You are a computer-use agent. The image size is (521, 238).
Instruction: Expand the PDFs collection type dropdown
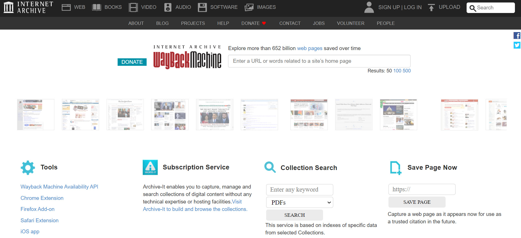[x=300, y=202]
